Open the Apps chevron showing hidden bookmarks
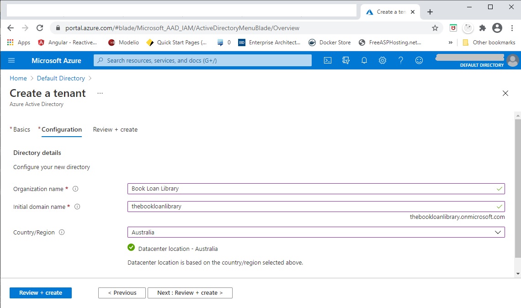This screenshot has height=308, width=521. (x=451, y=42)
